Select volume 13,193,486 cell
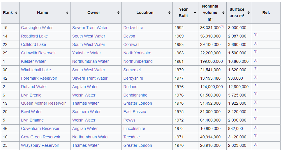The height and width of the screenshot is (150, 282). (212, 78)
